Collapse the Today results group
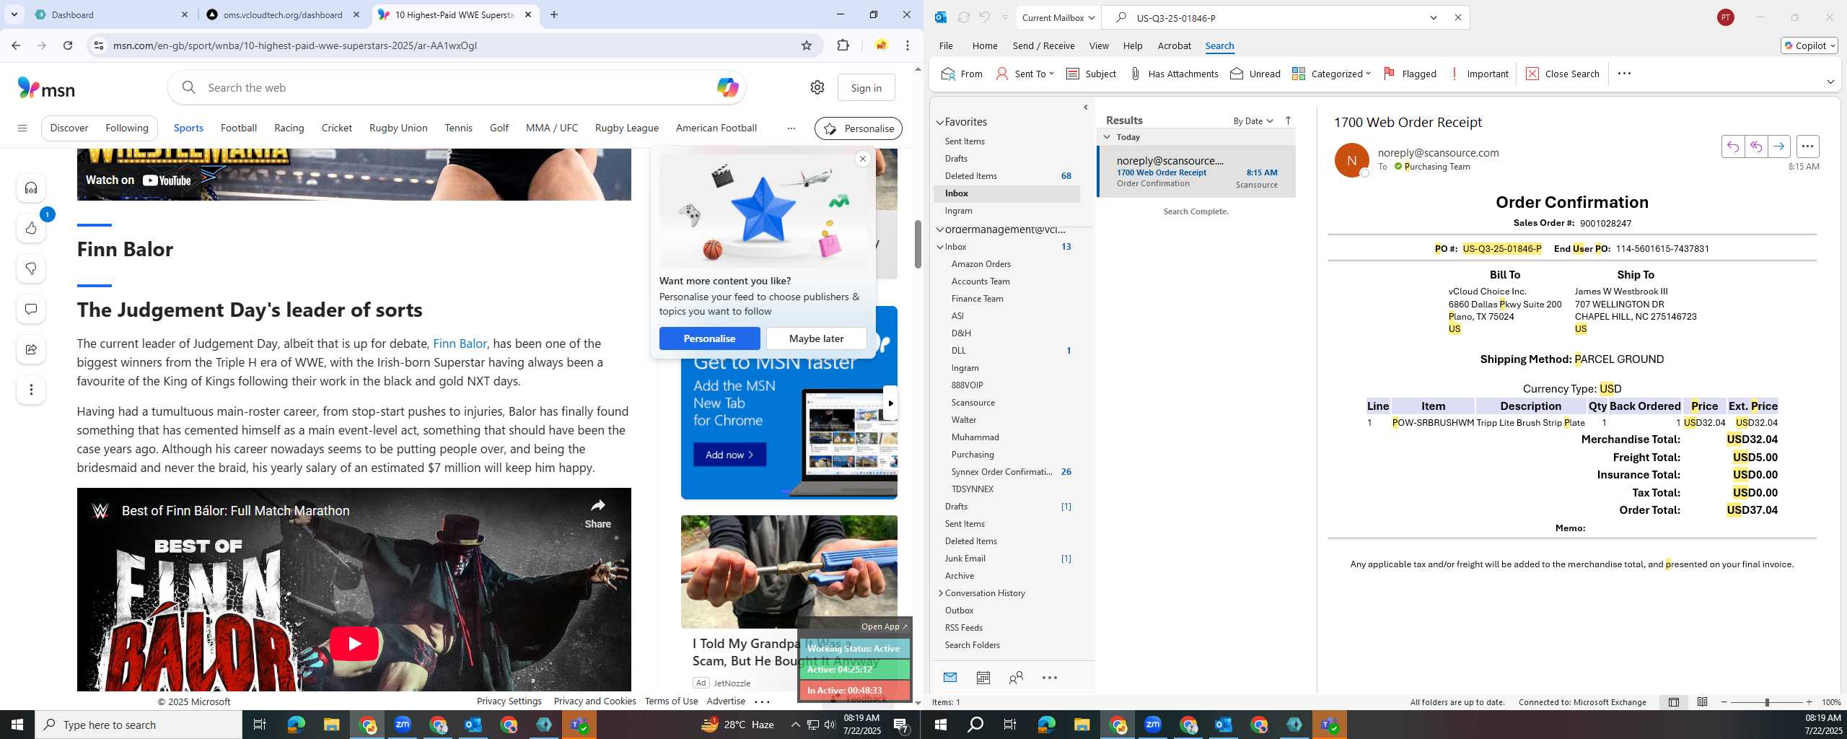1847x739 pixels. coord(1107,137)
